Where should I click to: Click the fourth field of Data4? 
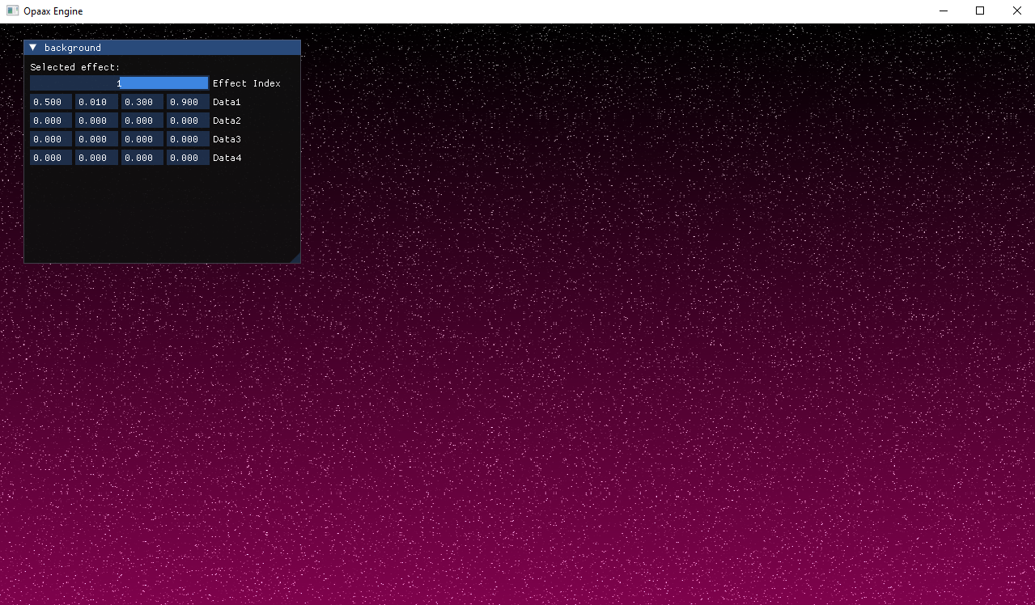187,158
